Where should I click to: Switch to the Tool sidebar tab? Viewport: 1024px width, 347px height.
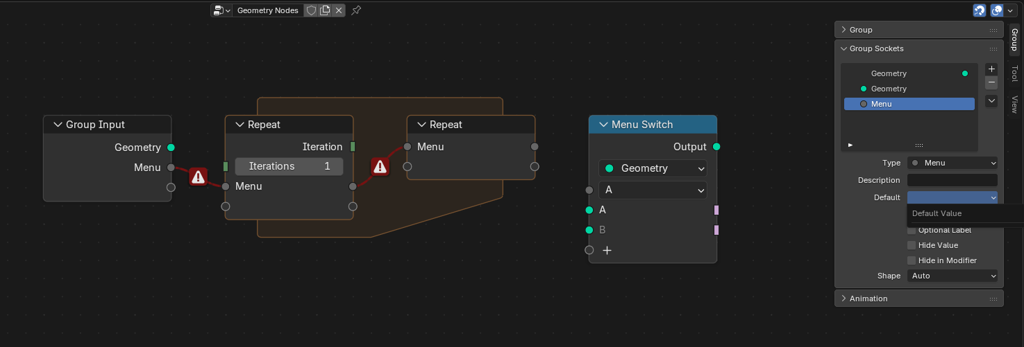point(1014,73)
